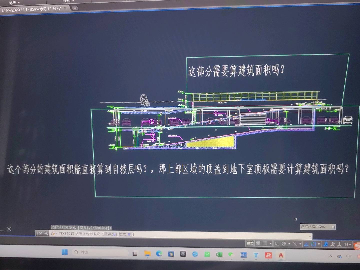360x270 pixels.
Task: Click the cloud sync tray icon
Action: click(x=339, y=256)
